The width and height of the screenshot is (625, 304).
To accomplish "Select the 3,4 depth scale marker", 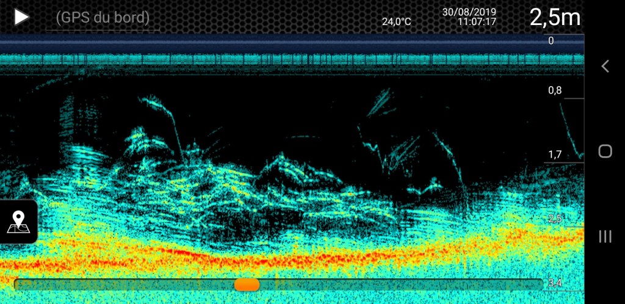I will click(555, 283).
